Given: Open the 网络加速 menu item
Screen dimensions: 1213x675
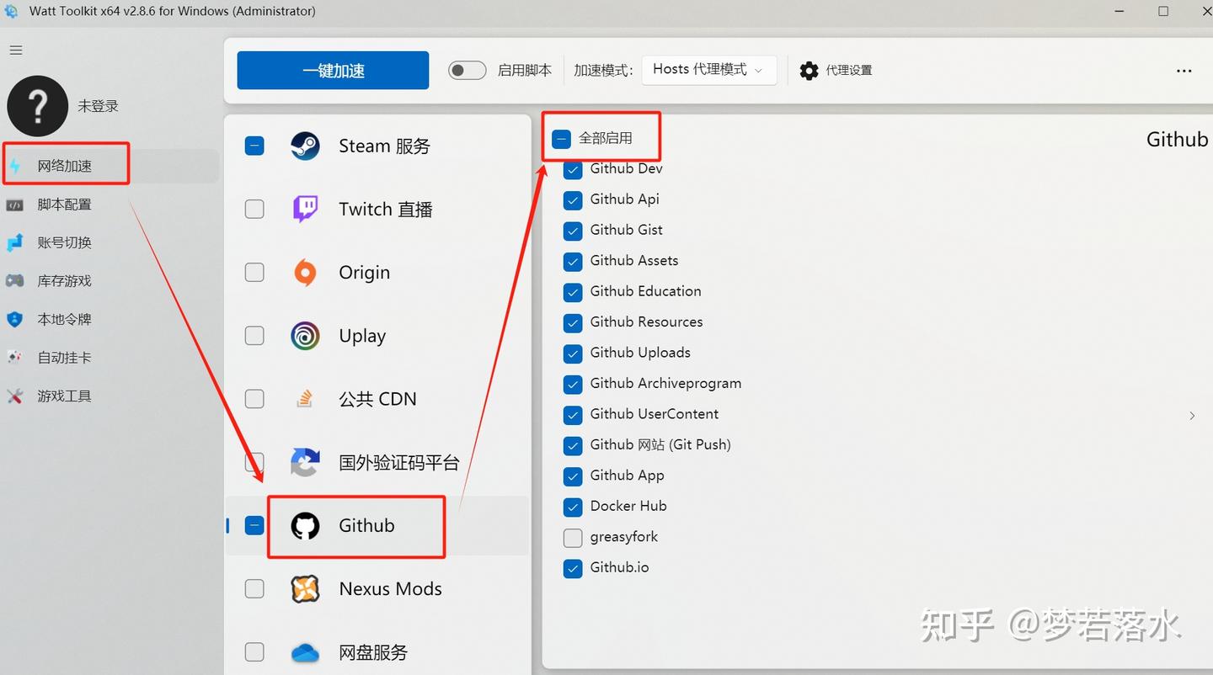Looking at the screenshot, I should [110, 166].
